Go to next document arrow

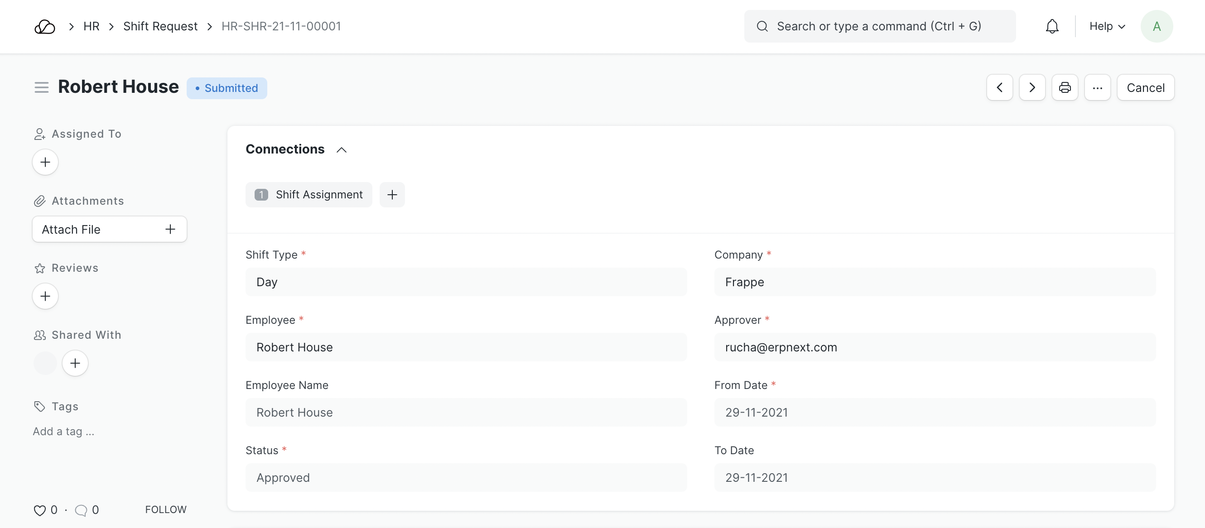(1032, 87)
